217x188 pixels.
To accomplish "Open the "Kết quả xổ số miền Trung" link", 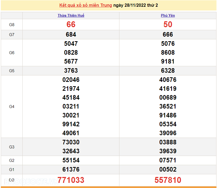I will click(x=85, y=5).
